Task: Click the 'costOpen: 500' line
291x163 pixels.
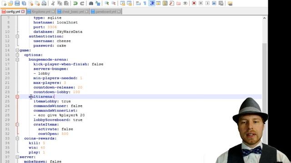Action: [53, 134]
